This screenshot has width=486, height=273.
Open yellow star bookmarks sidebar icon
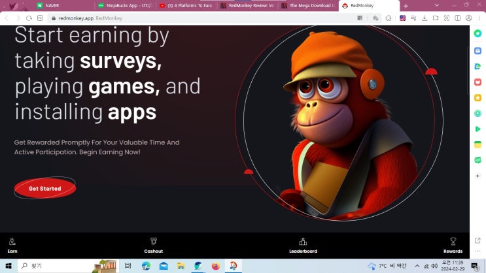pyautogui.click(x=477, y=98)
